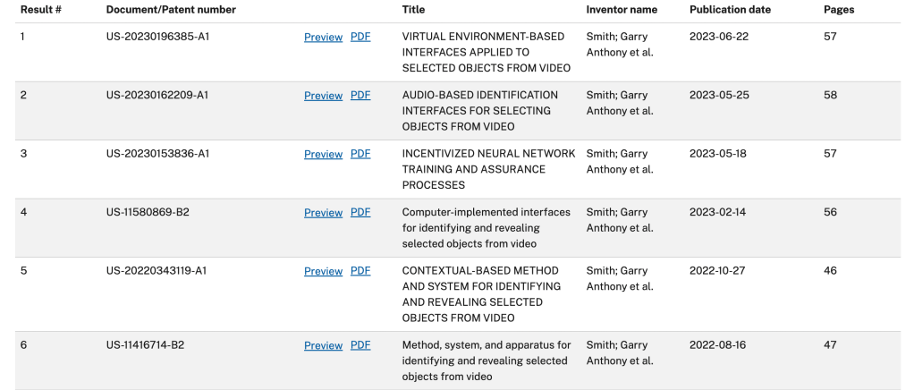Screen dimensions: 914x390
Task: Open PDF link for US-11580869-B2
Action: point(360,213)
